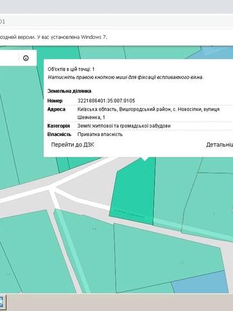This screenshot has width=233, height=311.
Task: Click the 'Адреса' field label
Action: pos(56,109)
